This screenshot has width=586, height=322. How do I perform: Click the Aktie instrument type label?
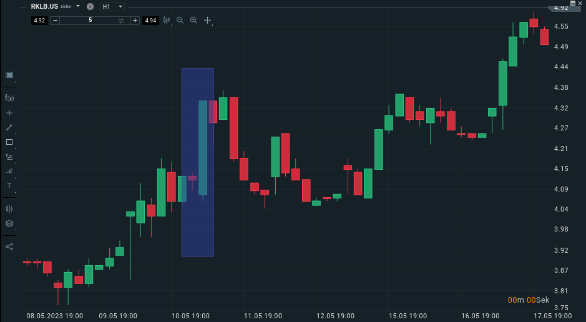66,7
